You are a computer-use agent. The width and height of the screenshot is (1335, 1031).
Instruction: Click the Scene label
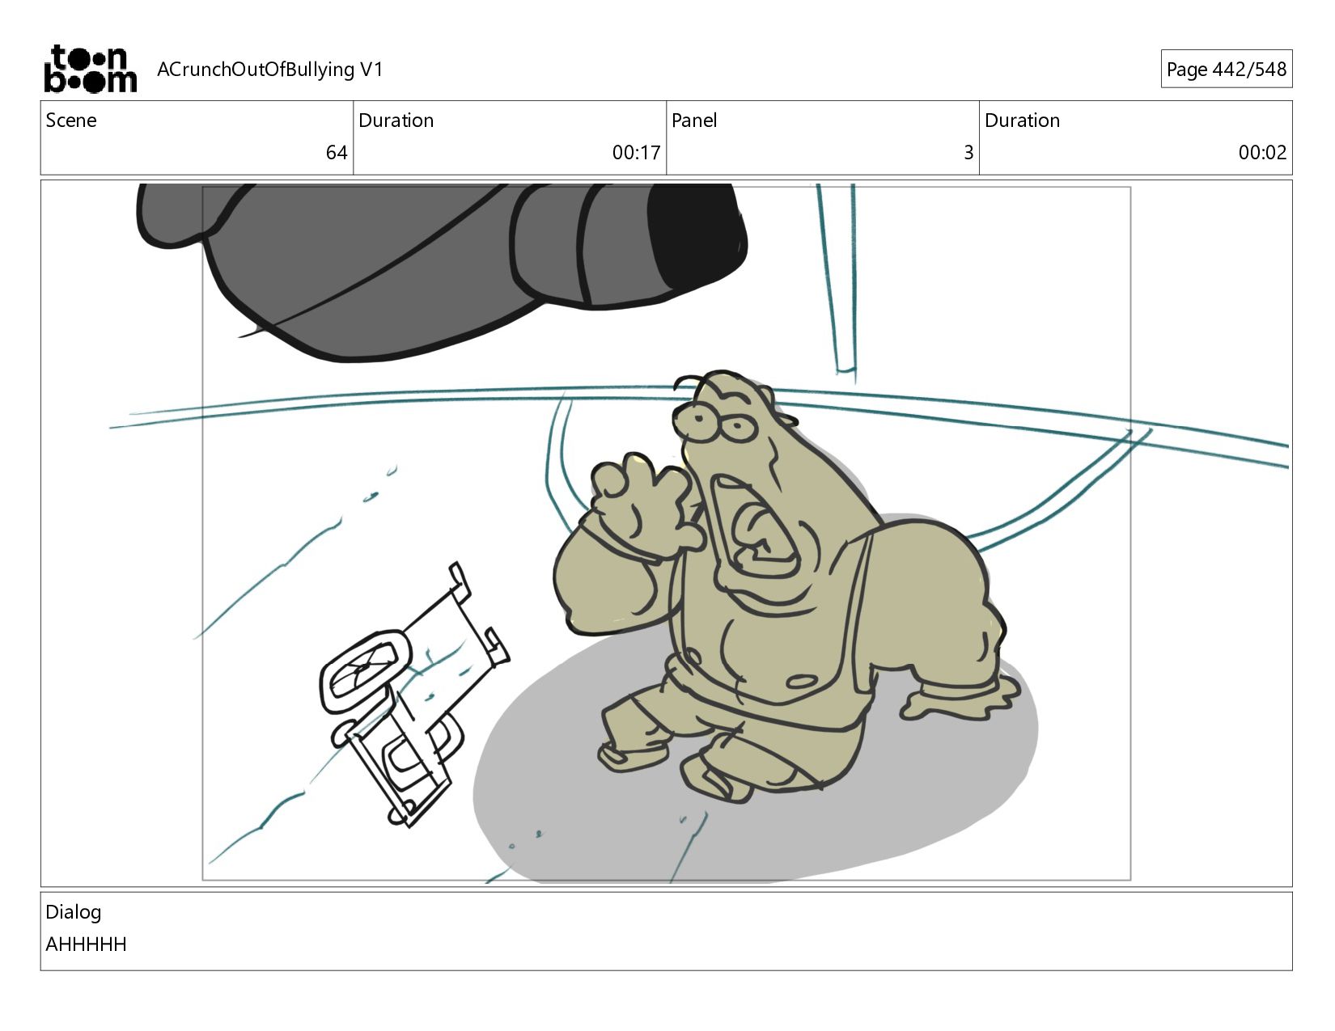pos(71,120)
